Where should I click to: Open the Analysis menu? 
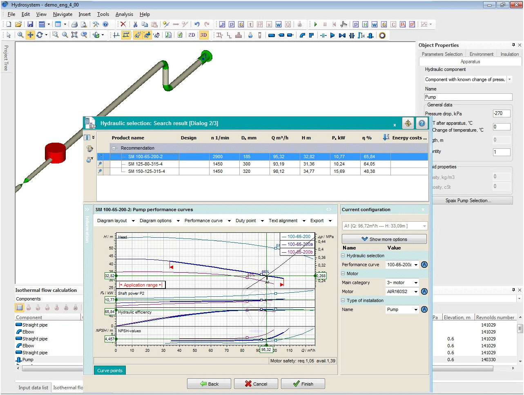pos(124,14)
